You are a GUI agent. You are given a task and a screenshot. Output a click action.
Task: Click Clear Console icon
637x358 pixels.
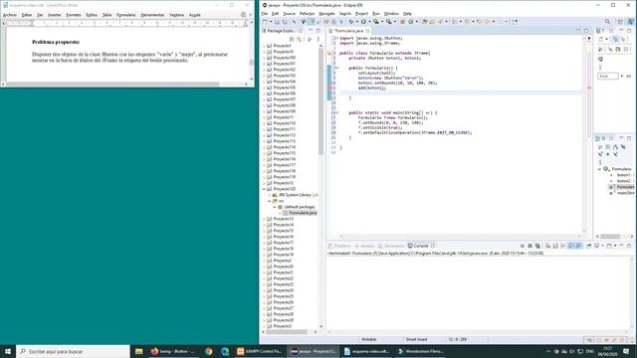tap(547, 246)
